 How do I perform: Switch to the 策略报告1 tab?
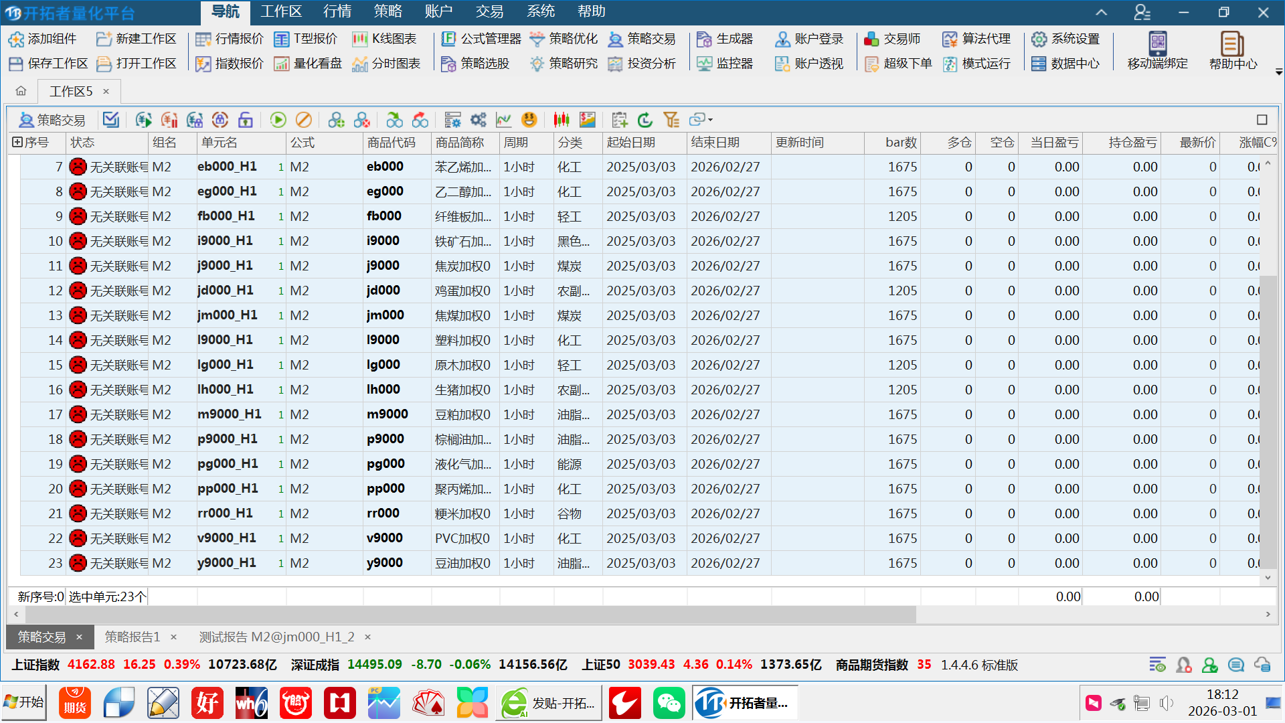133,637
